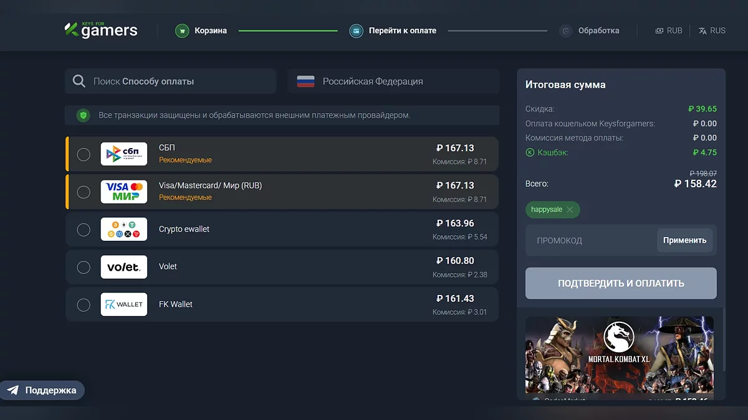Click the Telegram support icon

[13, 390]
